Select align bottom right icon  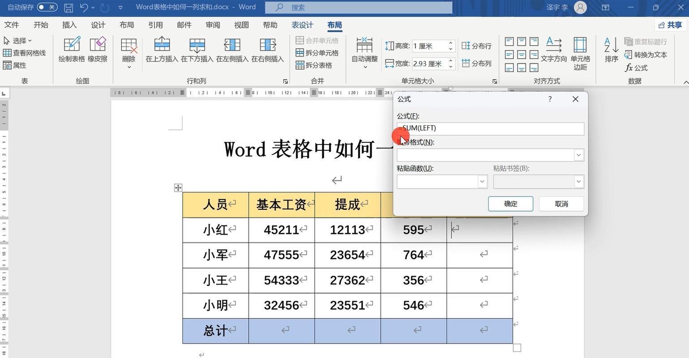(534, 68)
